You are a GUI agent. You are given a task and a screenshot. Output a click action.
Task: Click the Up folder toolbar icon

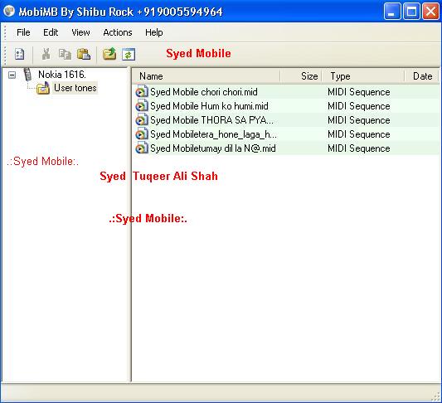pyautogui.click(x=109, y=54)
